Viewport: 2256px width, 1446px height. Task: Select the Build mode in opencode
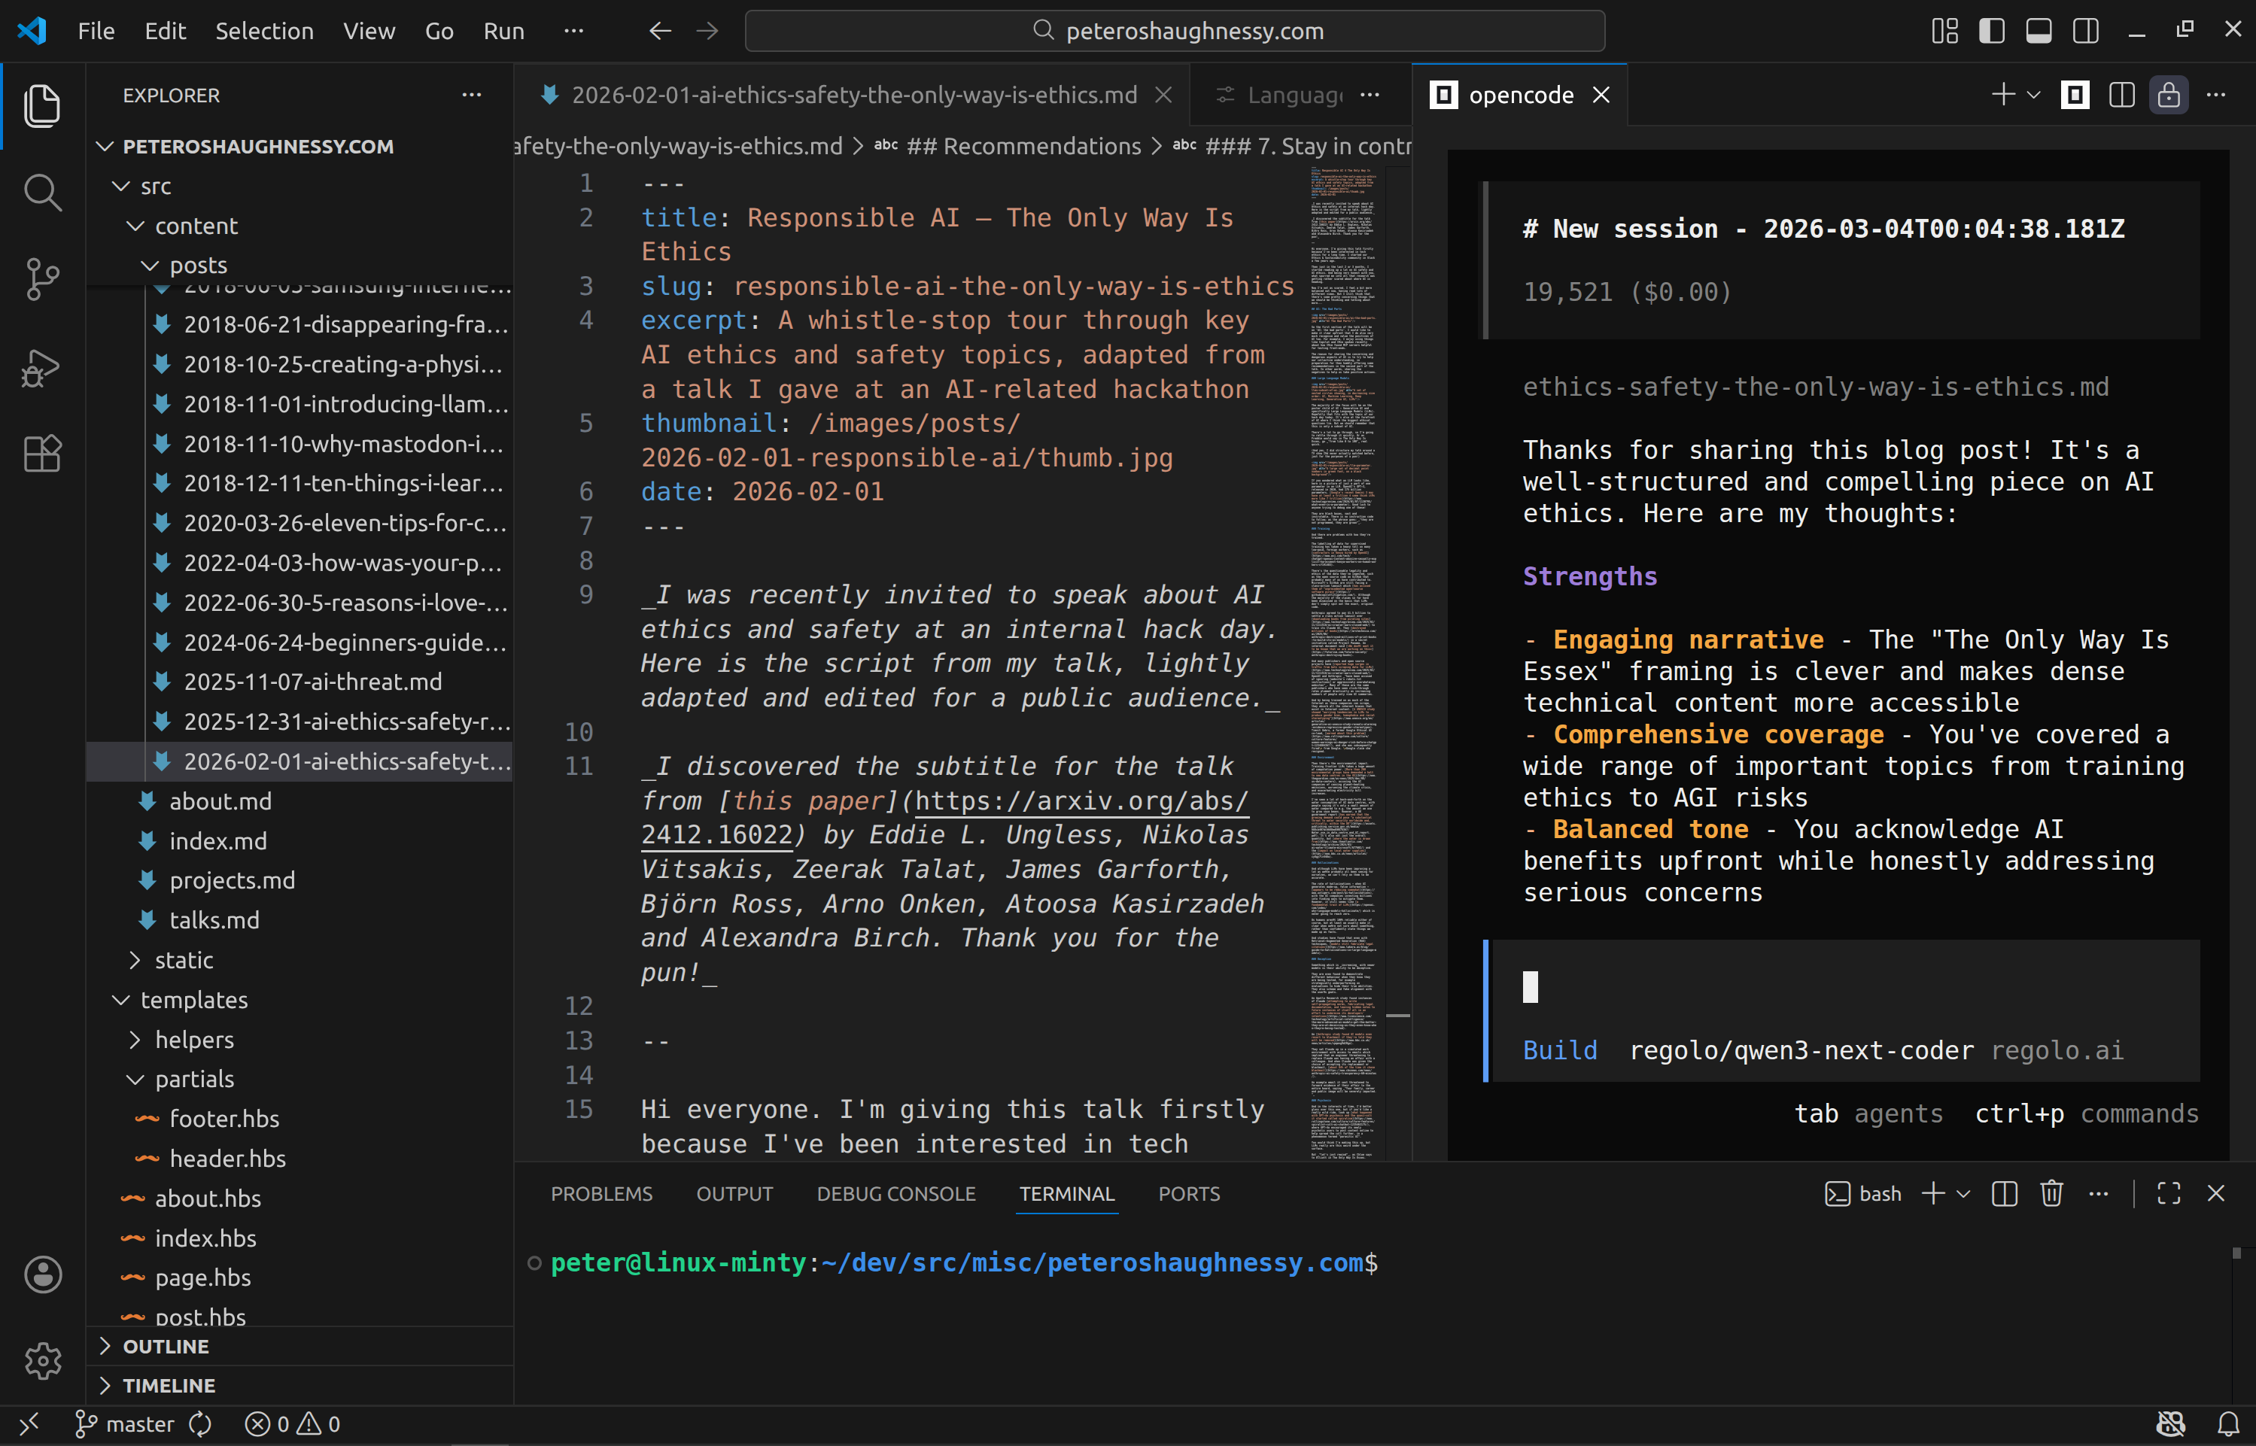tap(1559, 1050)
